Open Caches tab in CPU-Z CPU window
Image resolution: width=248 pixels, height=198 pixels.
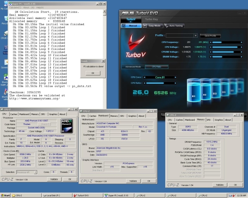click(14, 114)
